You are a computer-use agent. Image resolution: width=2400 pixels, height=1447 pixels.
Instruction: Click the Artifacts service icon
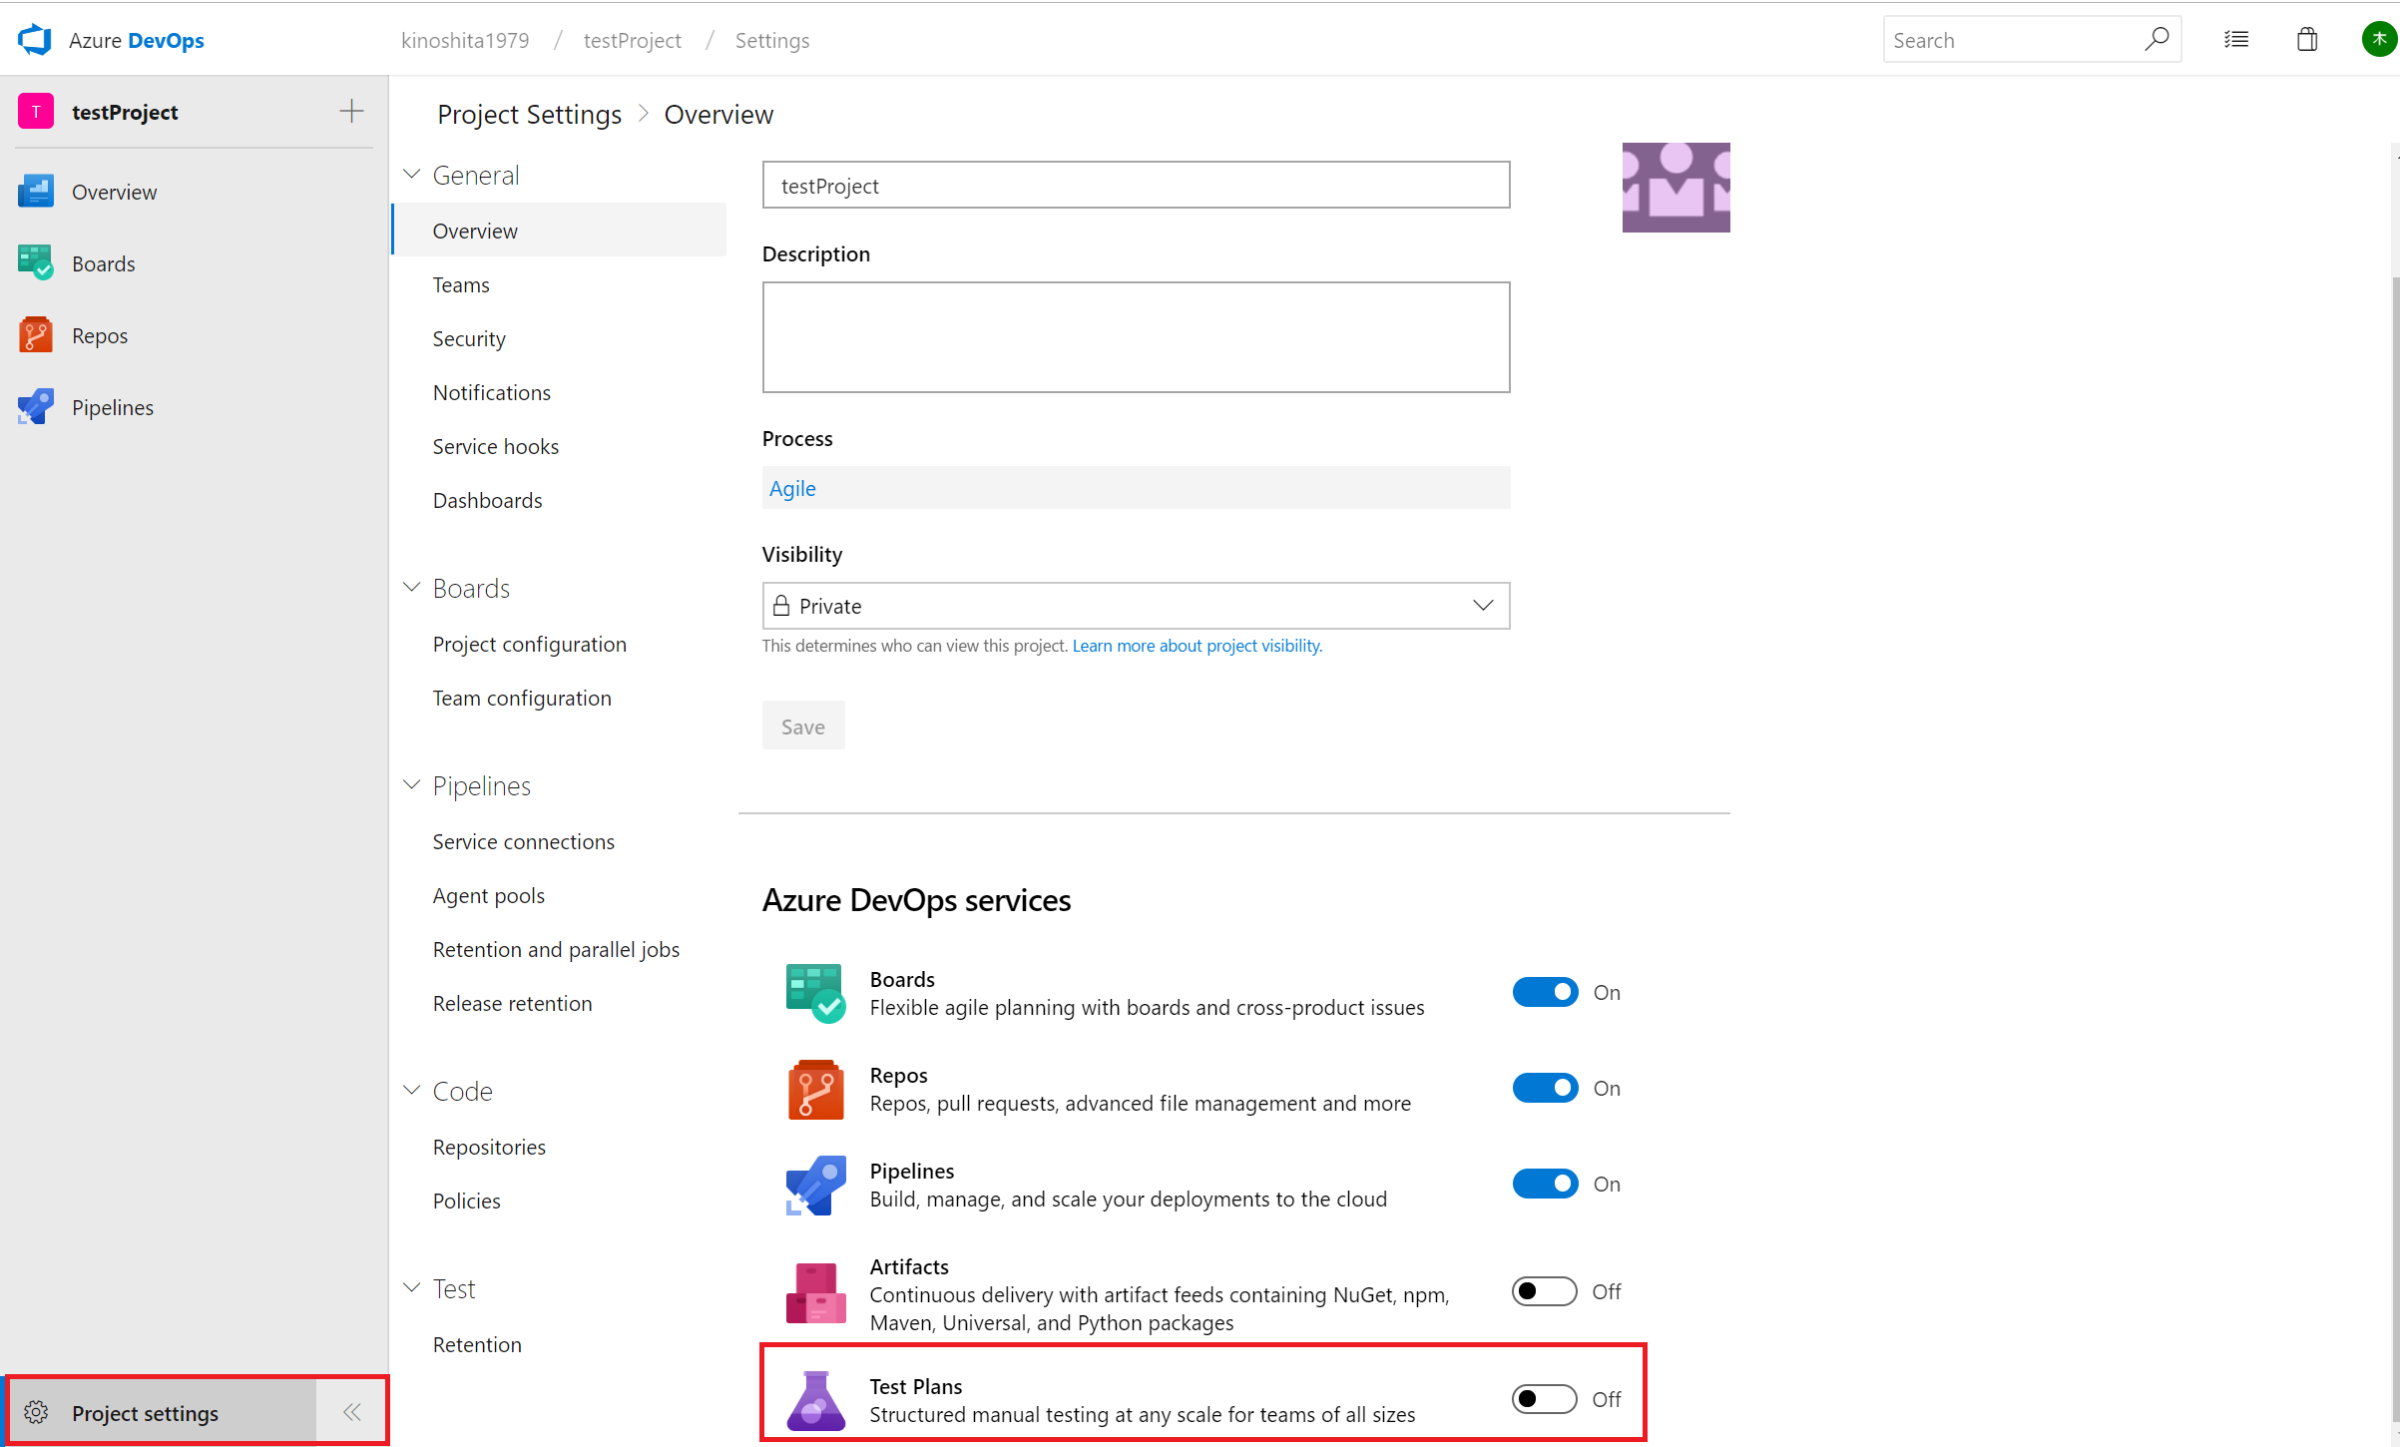pyautogui.click(x=816, y=1293)
